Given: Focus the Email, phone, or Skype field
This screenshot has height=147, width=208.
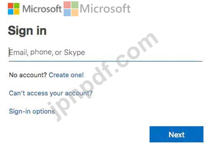Looking at the screenshot, I should pos(106,52).
